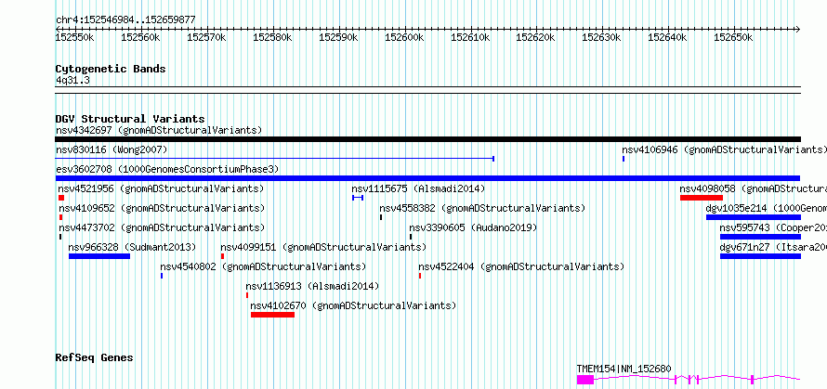Click the blue dgv671n27 bar

[x=760, y=256]
